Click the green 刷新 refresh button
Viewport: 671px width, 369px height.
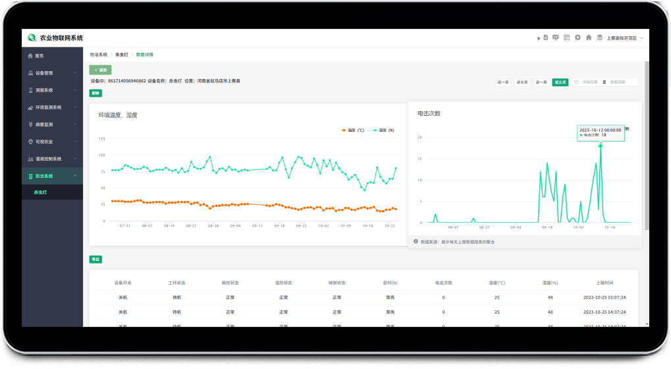pos(95,93)
